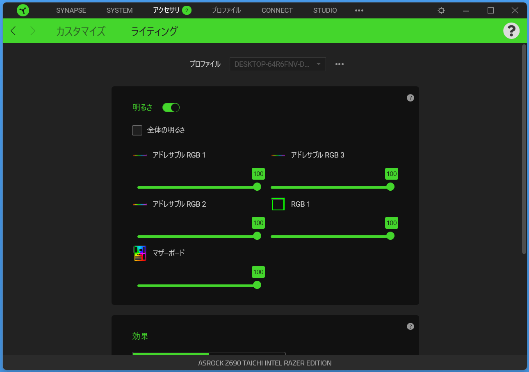The width and height of the screenshot is (529, 372).
Task: Switch to the SYNAPSE tab
Action: [x=71, y=11]
